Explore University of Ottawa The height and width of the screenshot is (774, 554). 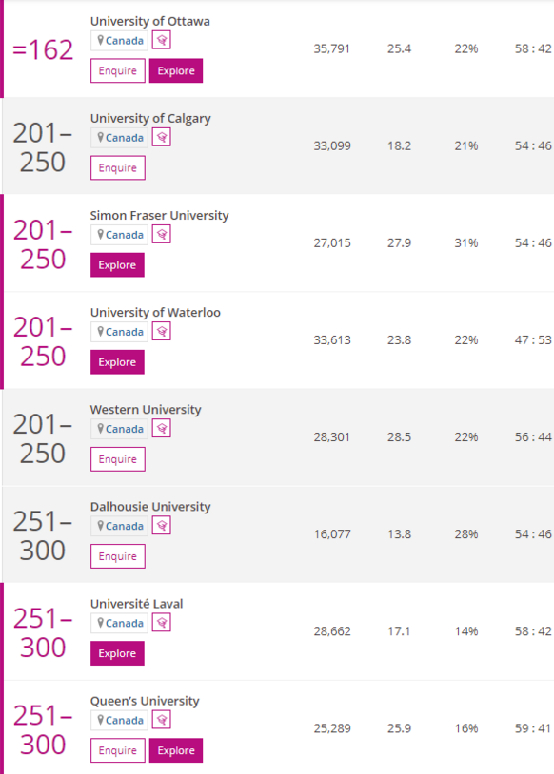coord(176,70)
